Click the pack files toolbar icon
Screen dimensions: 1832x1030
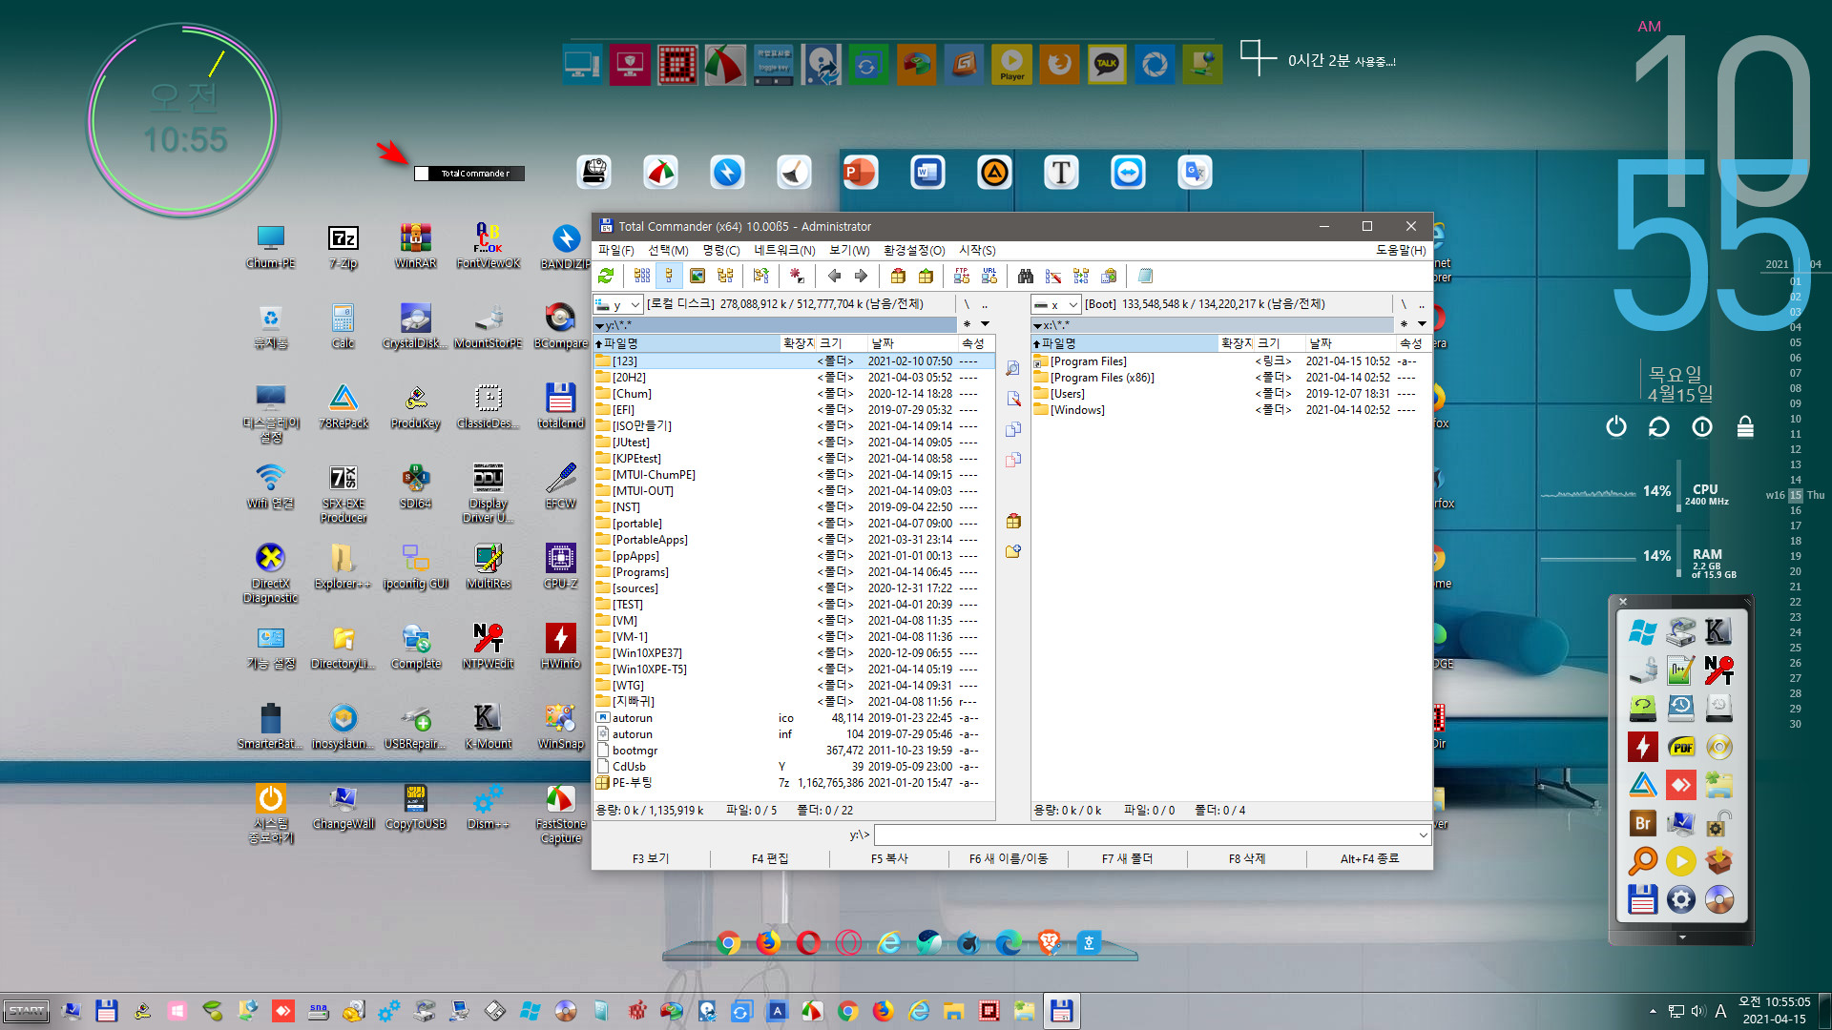tap(898, 276)
